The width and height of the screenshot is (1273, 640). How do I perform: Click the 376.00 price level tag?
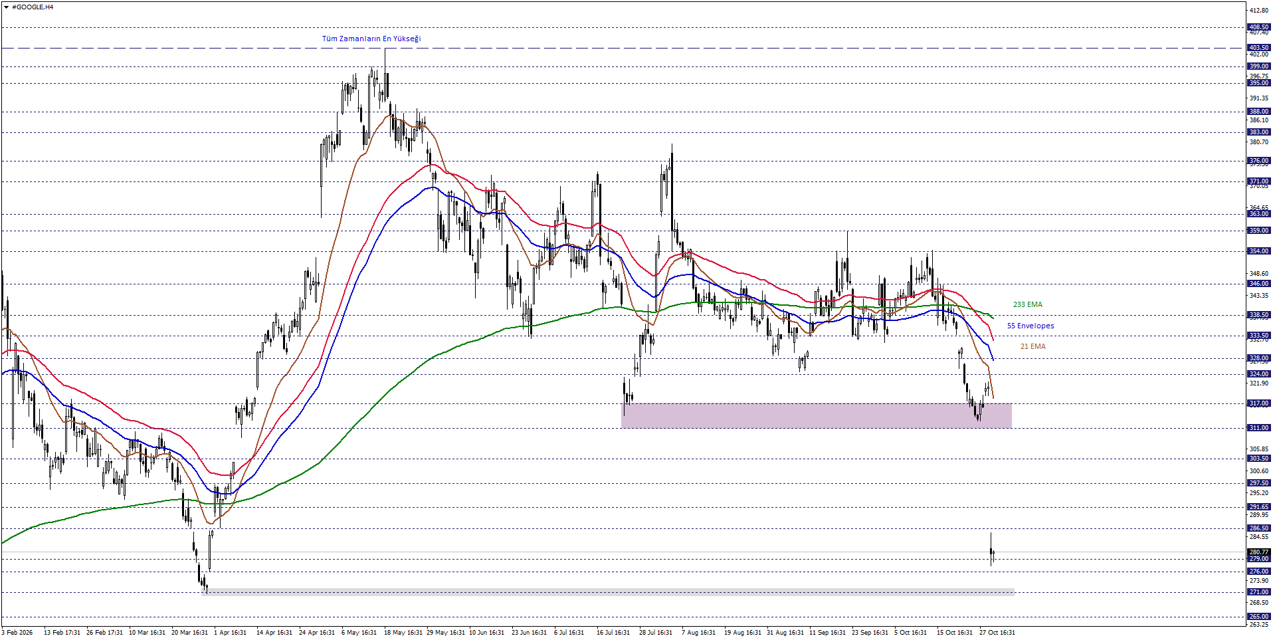[x=1258, y=161]
